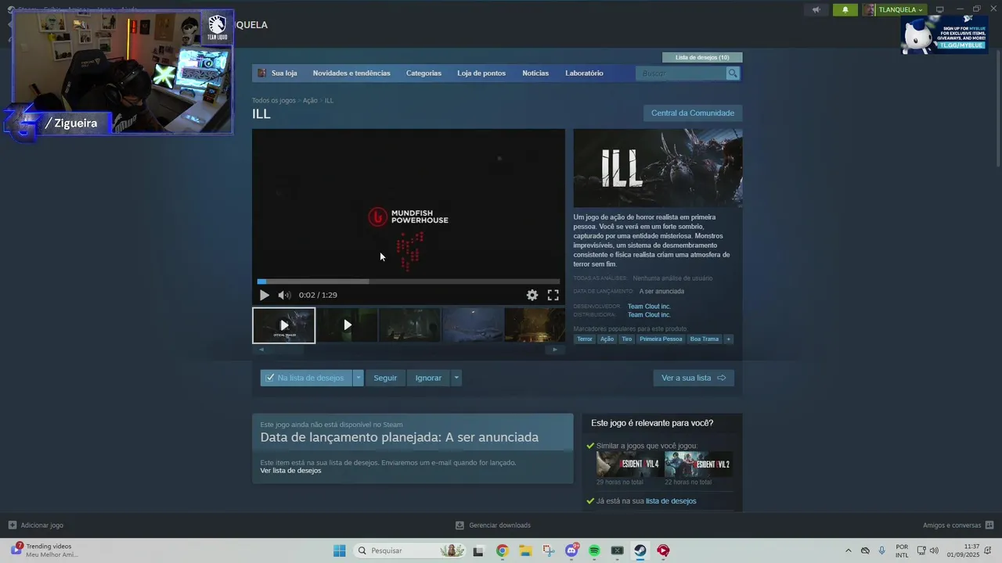Play the trailer with the play button
This screenshot has width=1002, height=563.
[x=264, y=295]
